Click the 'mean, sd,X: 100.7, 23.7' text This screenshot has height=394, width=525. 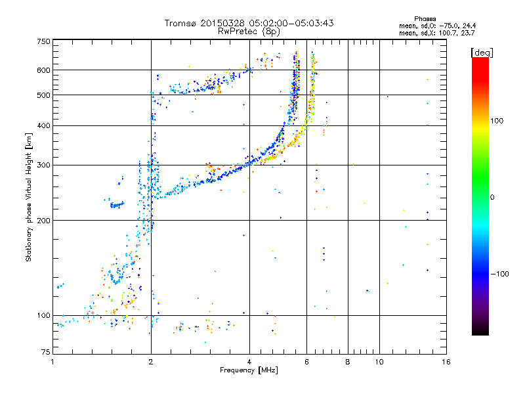[436, 33]
